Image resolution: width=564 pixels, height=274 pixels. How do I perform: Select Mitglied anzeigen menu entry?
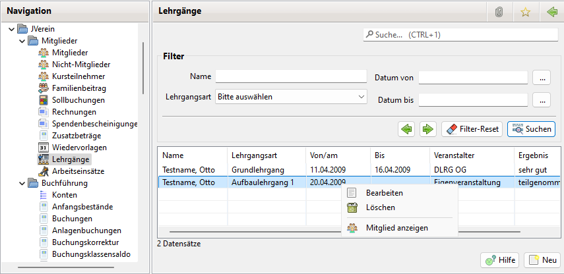click(x=396, y=228)
